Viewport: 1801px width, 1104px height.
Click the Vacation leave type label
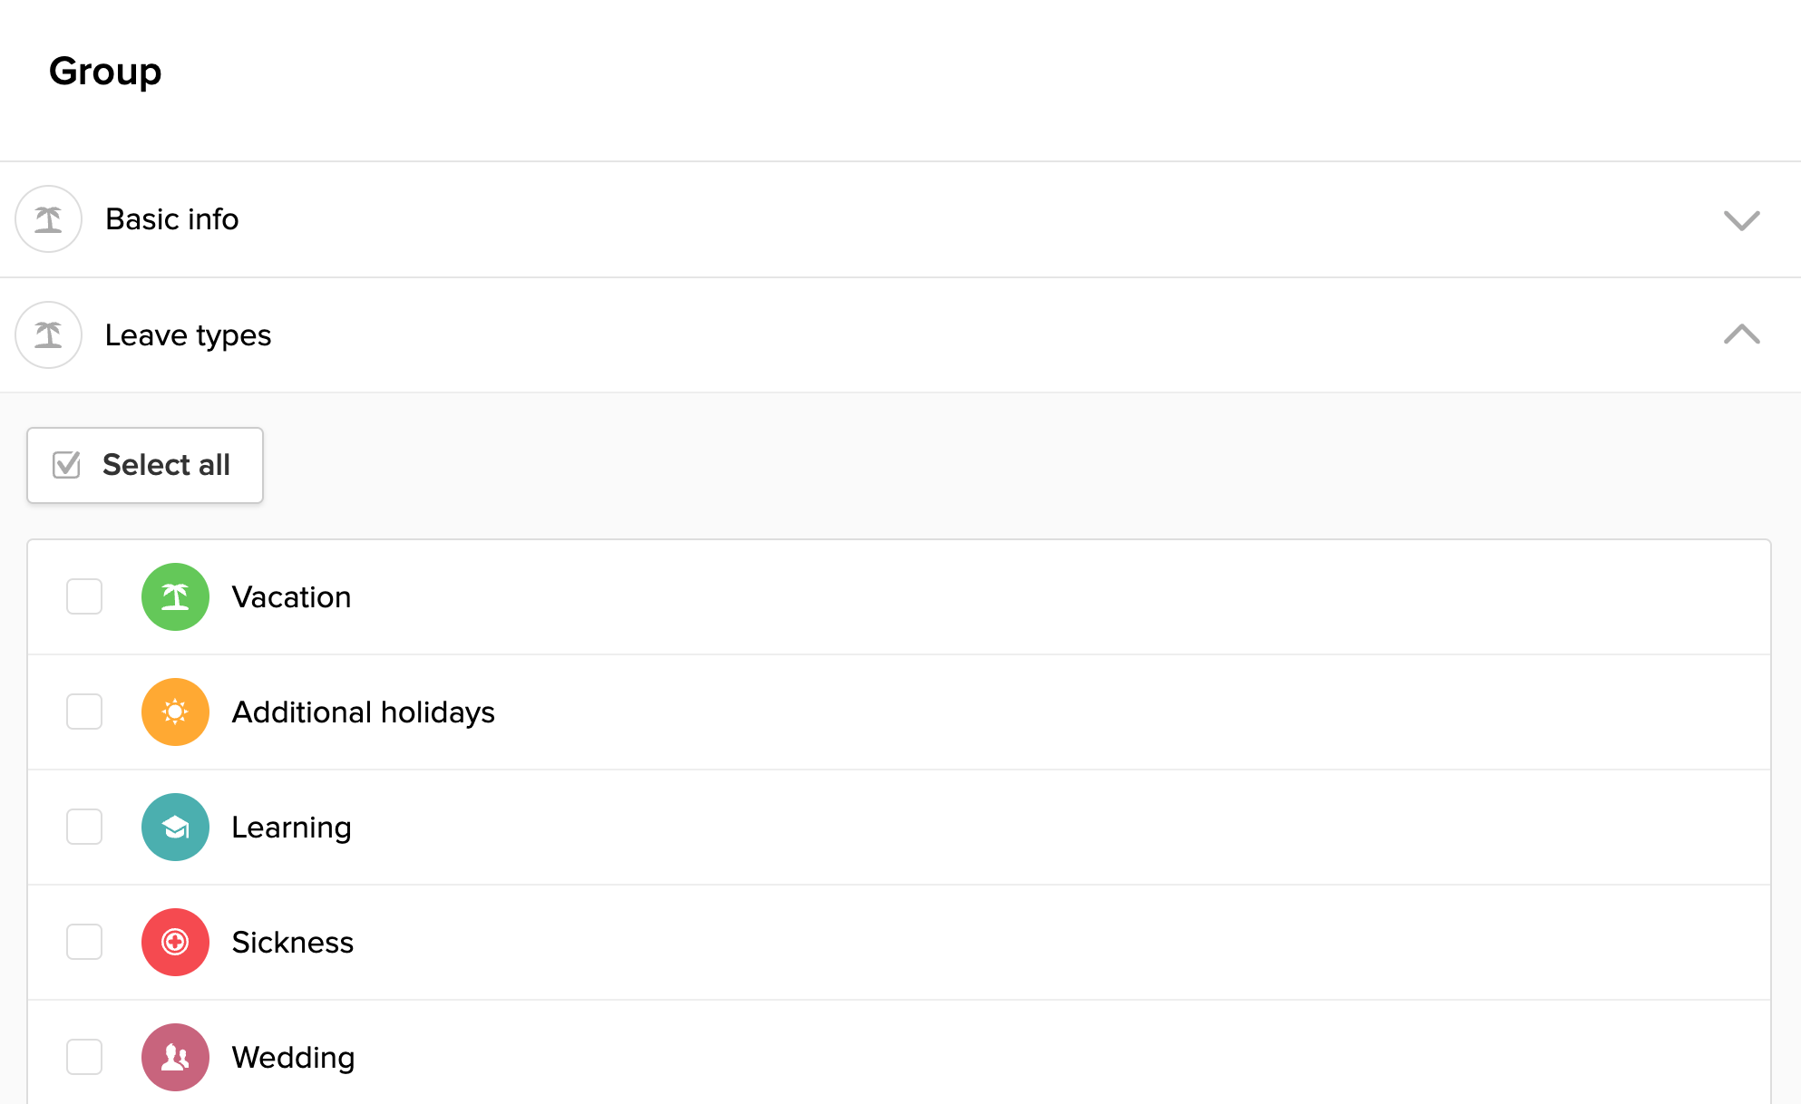(x=291, y=597)
